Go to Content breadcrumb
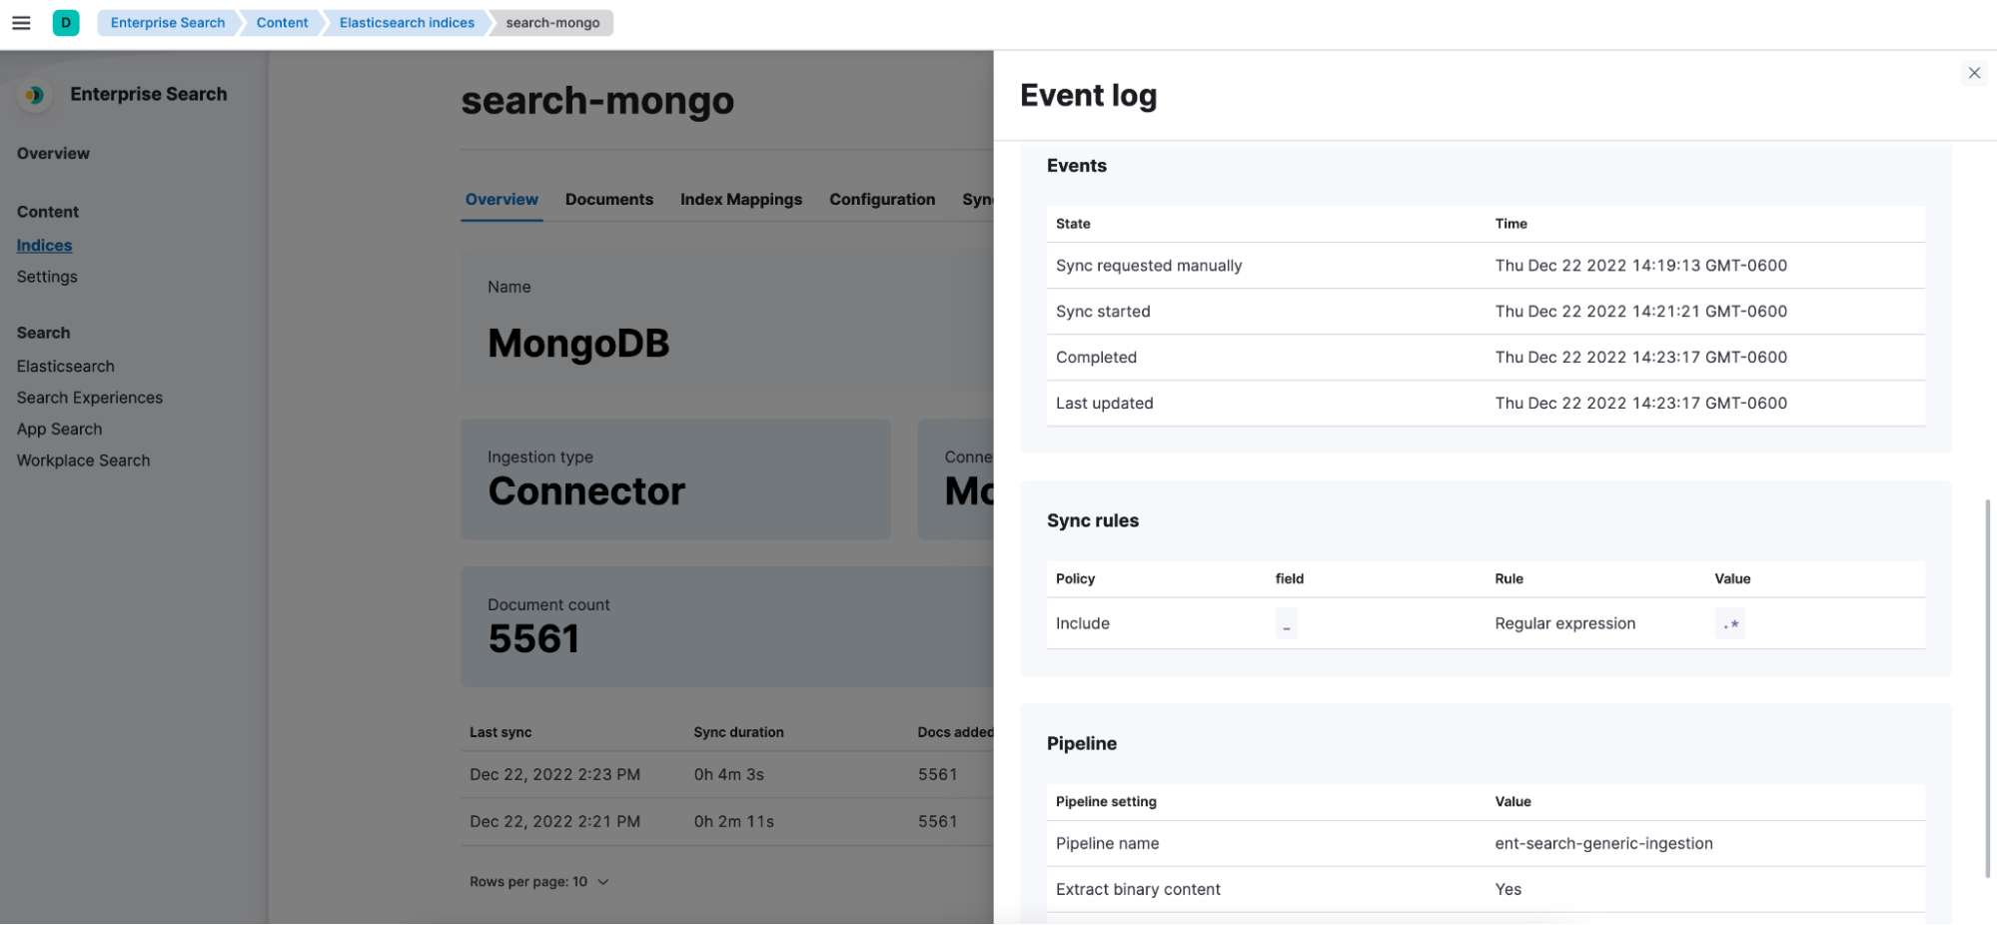 (x=282, y=22)
